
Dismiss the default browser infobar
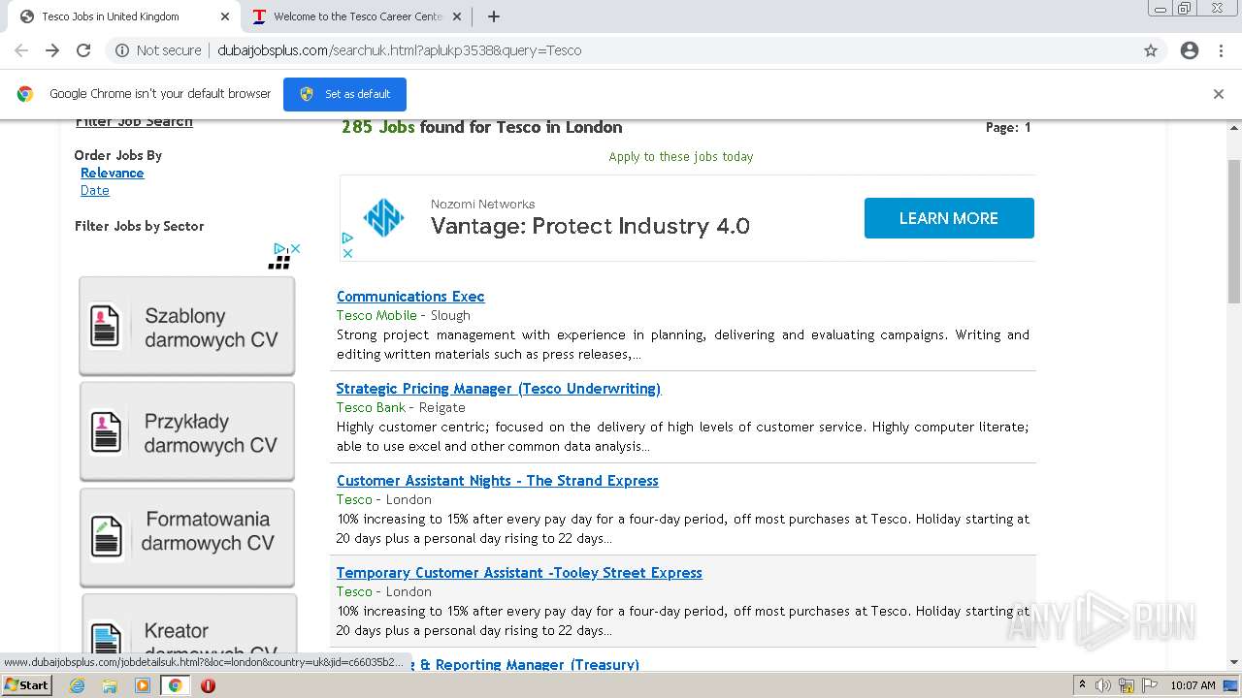[x=1219, y=94]
